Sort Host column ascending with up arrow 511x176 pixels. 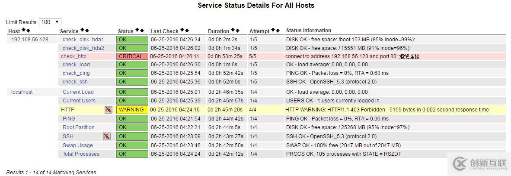23,31
